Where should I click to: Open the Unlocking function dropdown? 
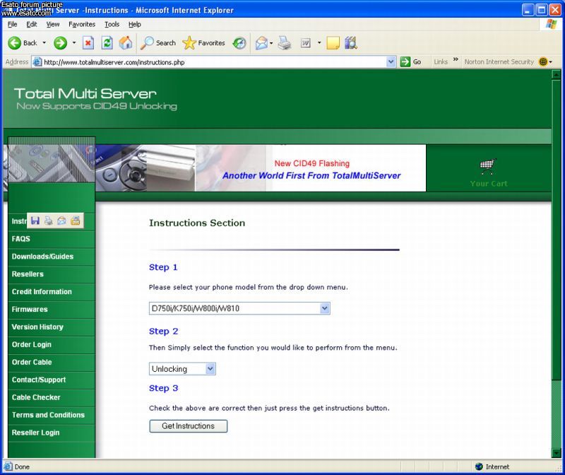[182, 369]
